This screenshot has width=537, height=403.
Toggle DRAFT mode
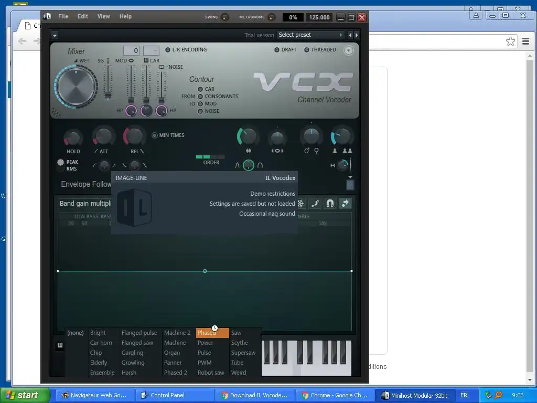click(285, 50)
